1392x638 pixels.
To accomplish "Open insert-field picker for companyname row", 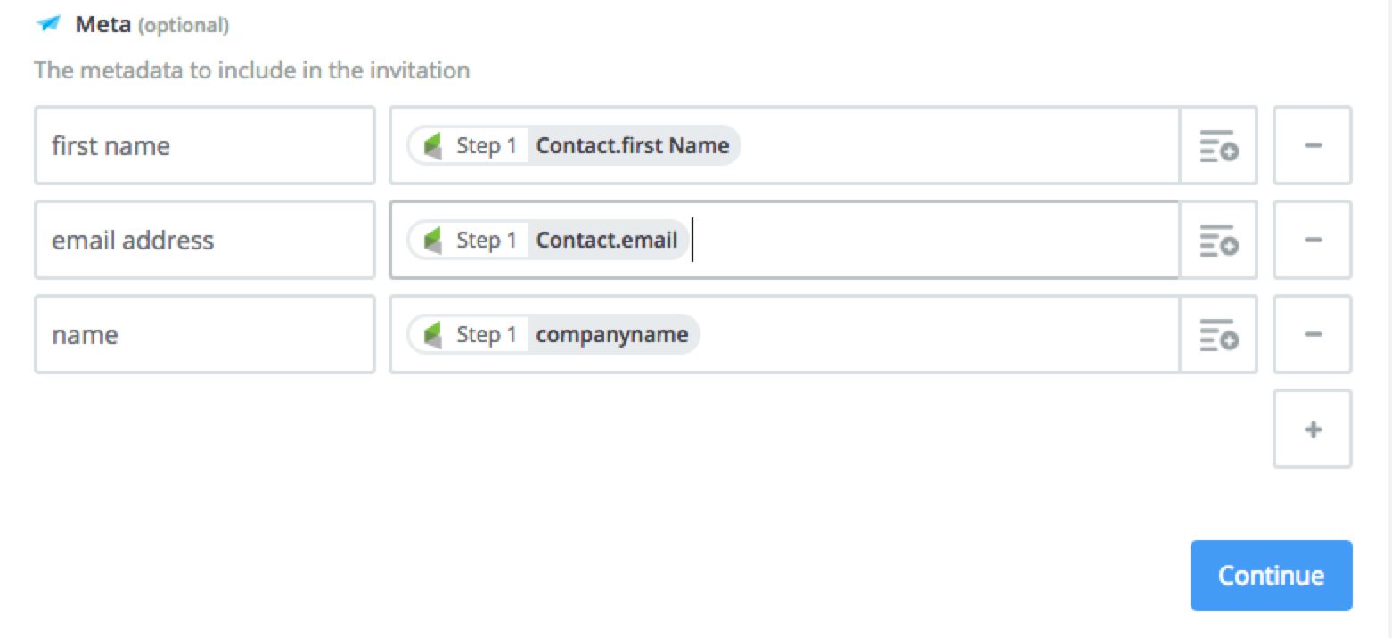I will (1218, 334).
